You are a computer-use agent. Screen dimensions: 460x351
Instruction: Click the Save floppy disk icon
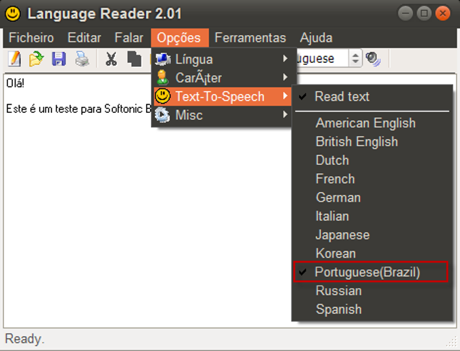click(x=59, y=59)
